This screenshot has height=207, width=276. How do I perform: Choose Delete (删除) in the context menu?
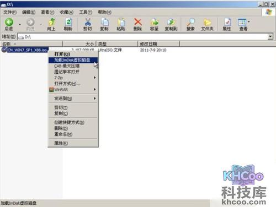[x=73, y=128]
